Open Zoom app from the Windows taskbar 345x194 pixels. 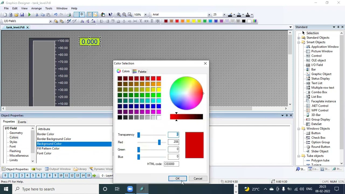[130, 189]
